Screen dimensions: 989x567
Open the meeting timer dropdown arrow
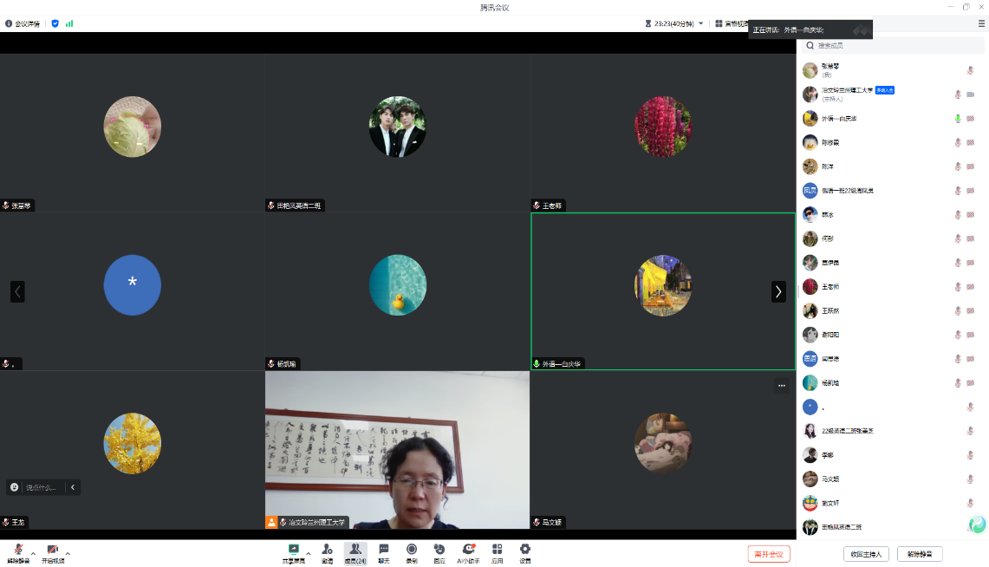tap(701, 23)
